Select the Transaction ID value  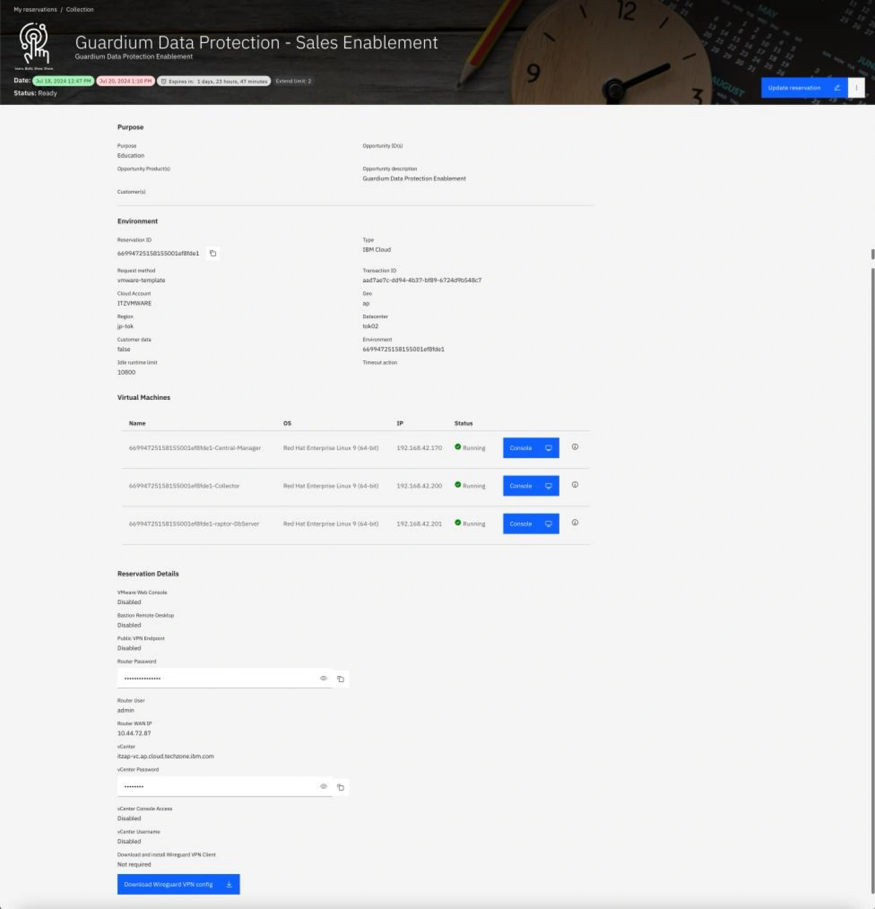coord(422,281)
